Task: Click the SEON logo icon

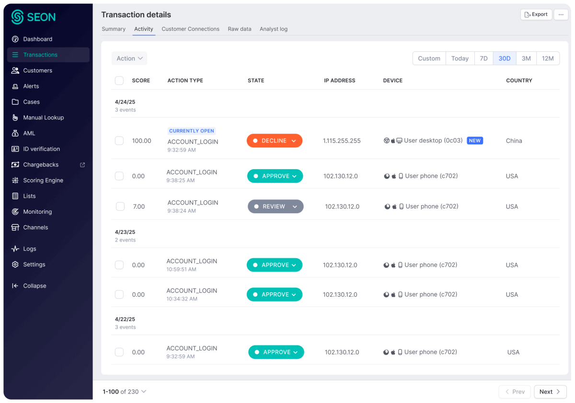Action: [17, 17]
